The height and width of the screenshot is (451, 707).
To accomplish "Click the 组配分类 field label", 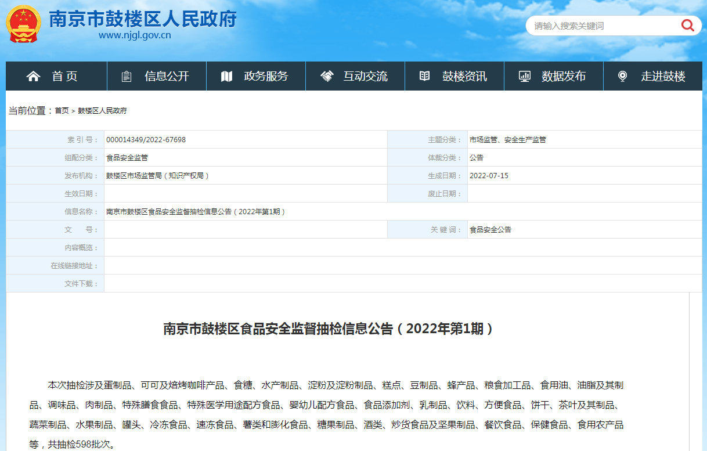I will coord(82,158).
